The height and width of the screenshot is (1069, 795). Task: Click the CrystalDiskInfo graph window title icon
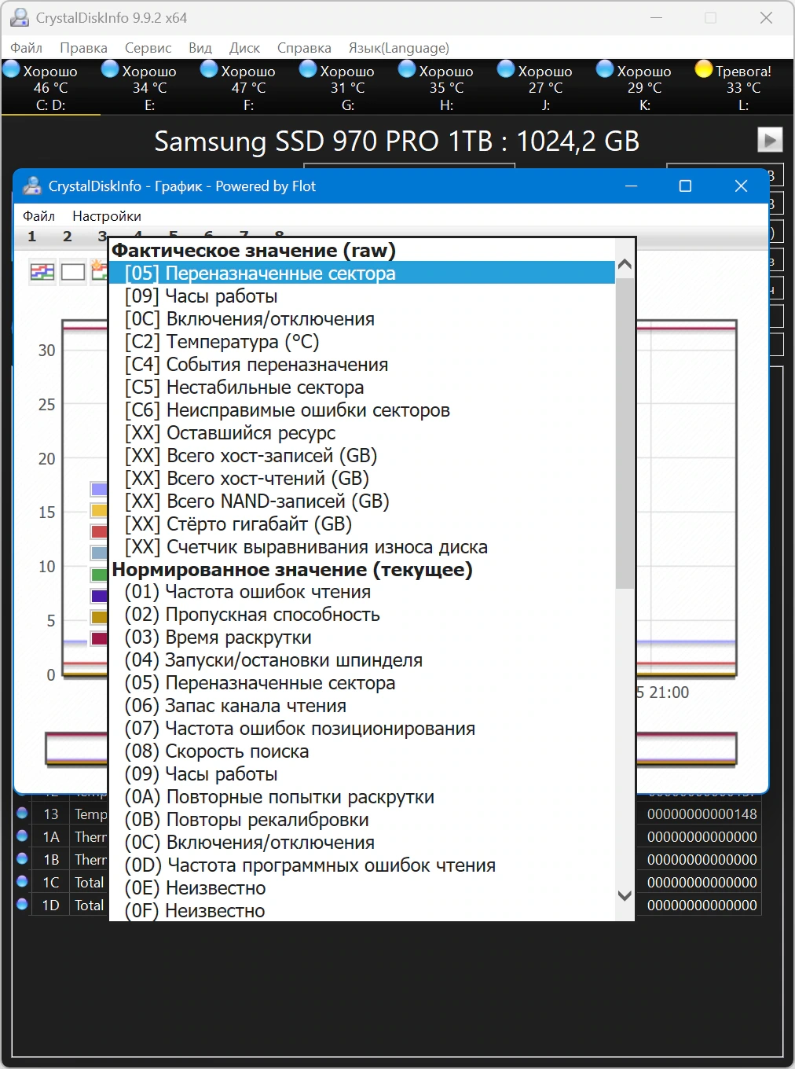click(32, 186)
